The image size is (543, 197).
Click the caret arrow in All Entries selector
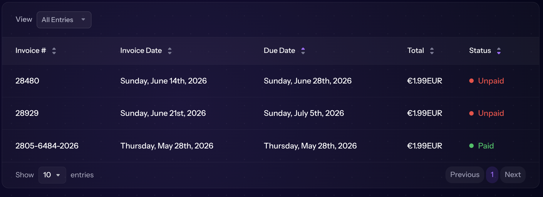click(x=83, y=19)
